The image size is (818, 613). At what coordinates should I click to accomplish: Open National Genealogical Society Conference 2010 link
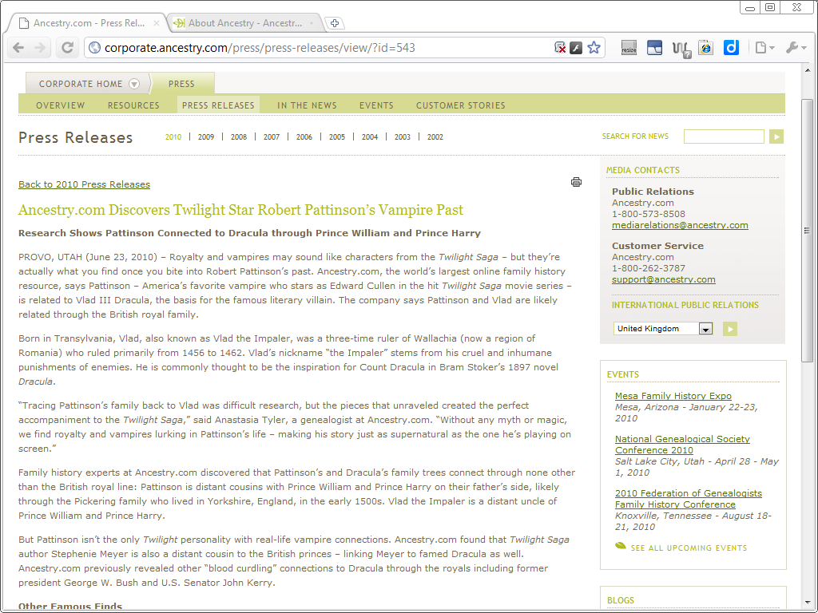coord(682,445)
